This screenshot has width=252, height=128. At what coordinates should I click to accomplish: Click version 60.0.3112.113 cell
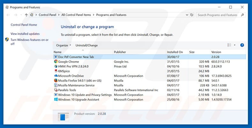coord(220,62)
